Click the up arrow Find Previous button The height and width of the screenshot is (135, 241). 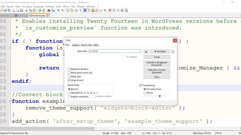pyautogui.click(x=146, y=52)
